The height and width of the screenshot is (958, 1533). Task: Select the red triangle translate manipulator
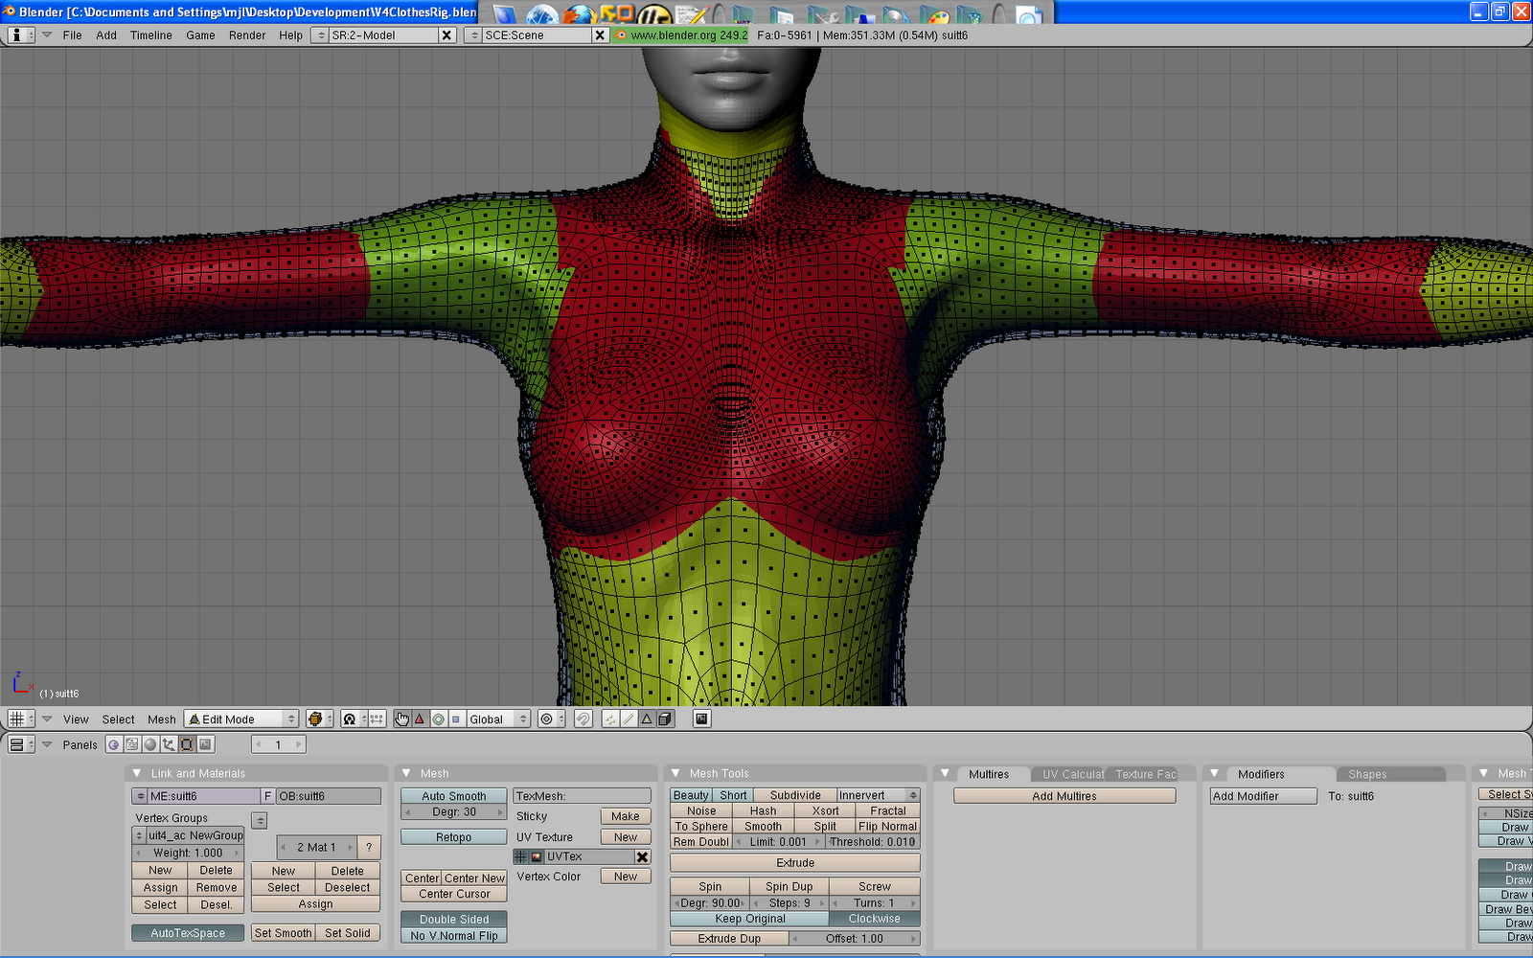pyautogui.click(x=420, y=719)
